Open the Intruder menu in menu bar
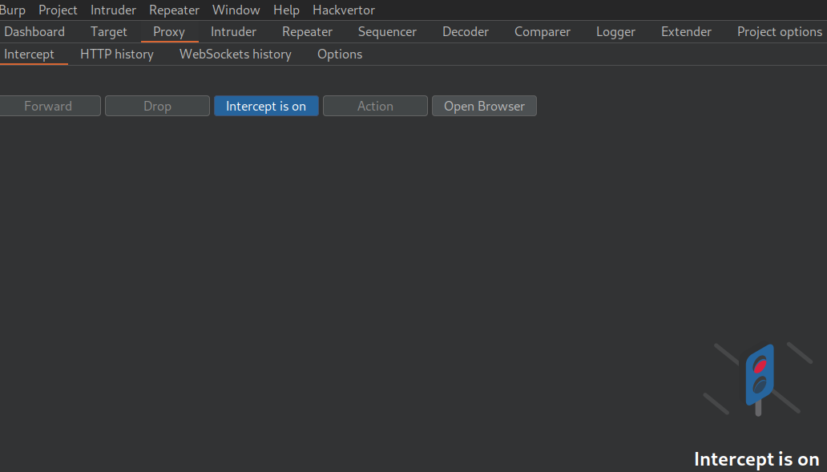This screenshot has height=472, width=827. point(113,10)
